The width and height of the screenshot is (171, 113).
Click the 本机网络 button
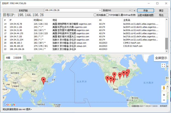(x=23, y=10)
